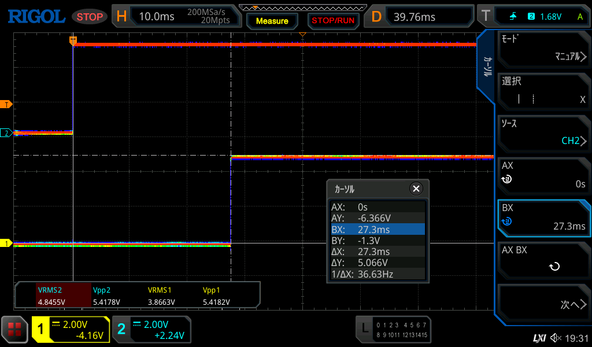Click the RIGOL logo
Viewport: 592px width, 347px height.
36,17
